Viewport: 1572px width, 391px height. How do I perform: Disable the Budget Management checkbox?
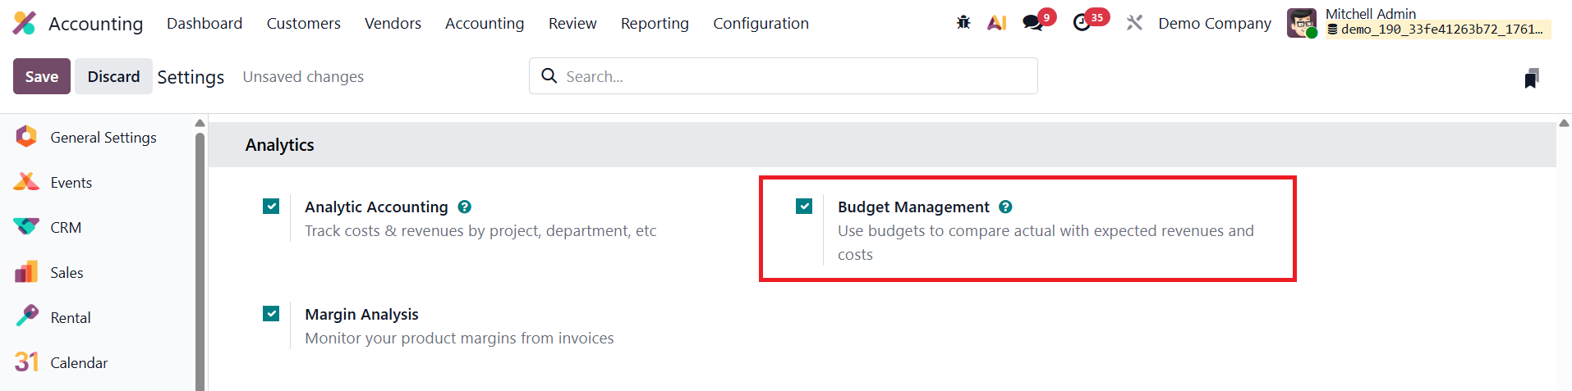tap(804, 207)
